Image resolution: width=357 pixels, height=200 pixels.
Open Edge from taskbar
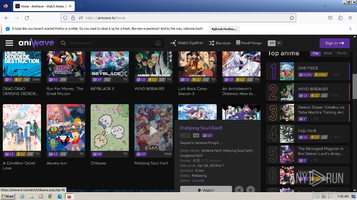click(x=60, y=196)
